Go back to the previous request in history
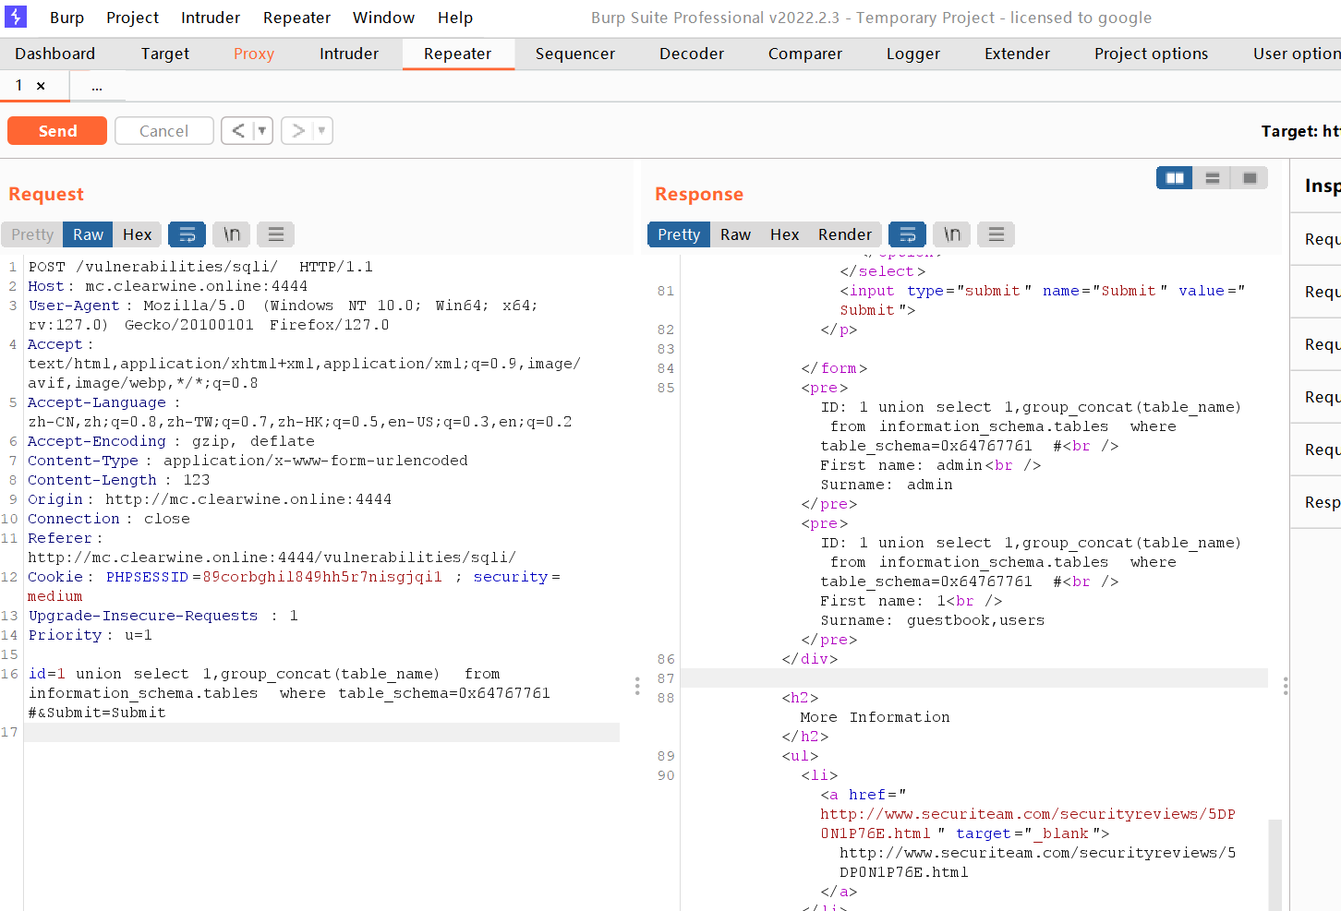The height and width of the screenshot is (911, 1341). click(238, 131)
